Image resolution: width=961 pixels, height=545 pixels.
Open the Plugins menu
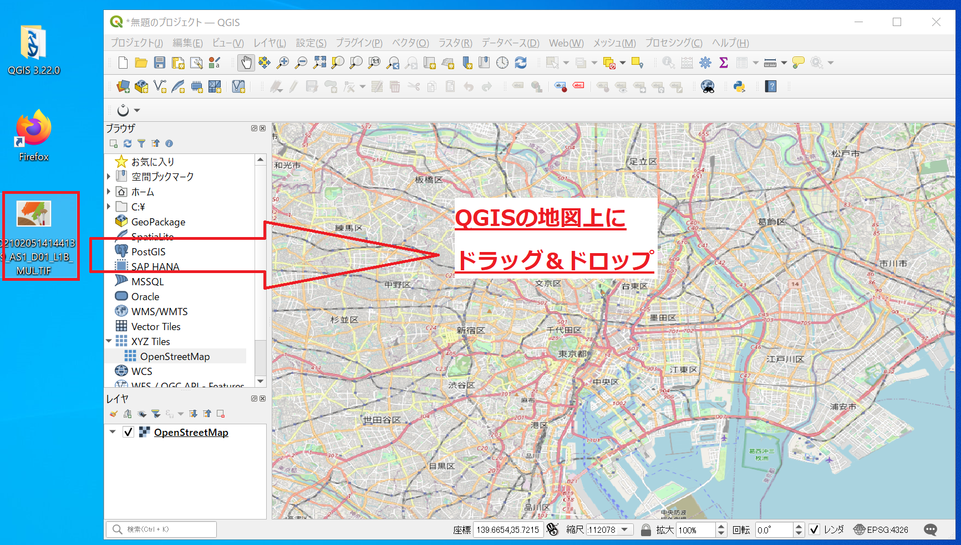coord(359,43)
